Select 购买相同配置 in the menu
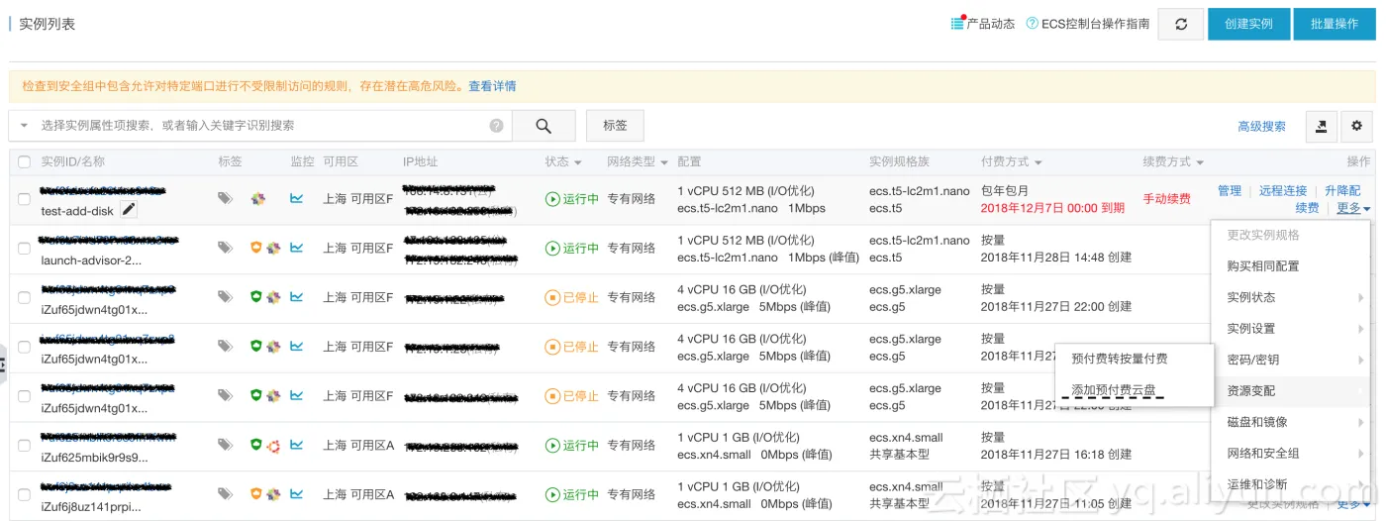Viewport: 1386px width, 521px height. pyautogui.click(x=1262, y=265)
